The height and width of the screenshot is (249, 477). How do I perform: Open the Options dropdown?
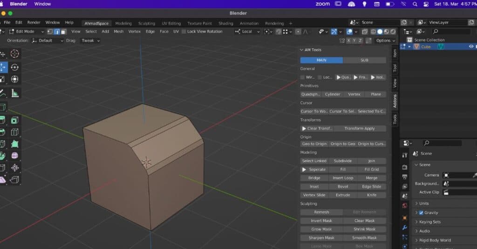(385, 40)
